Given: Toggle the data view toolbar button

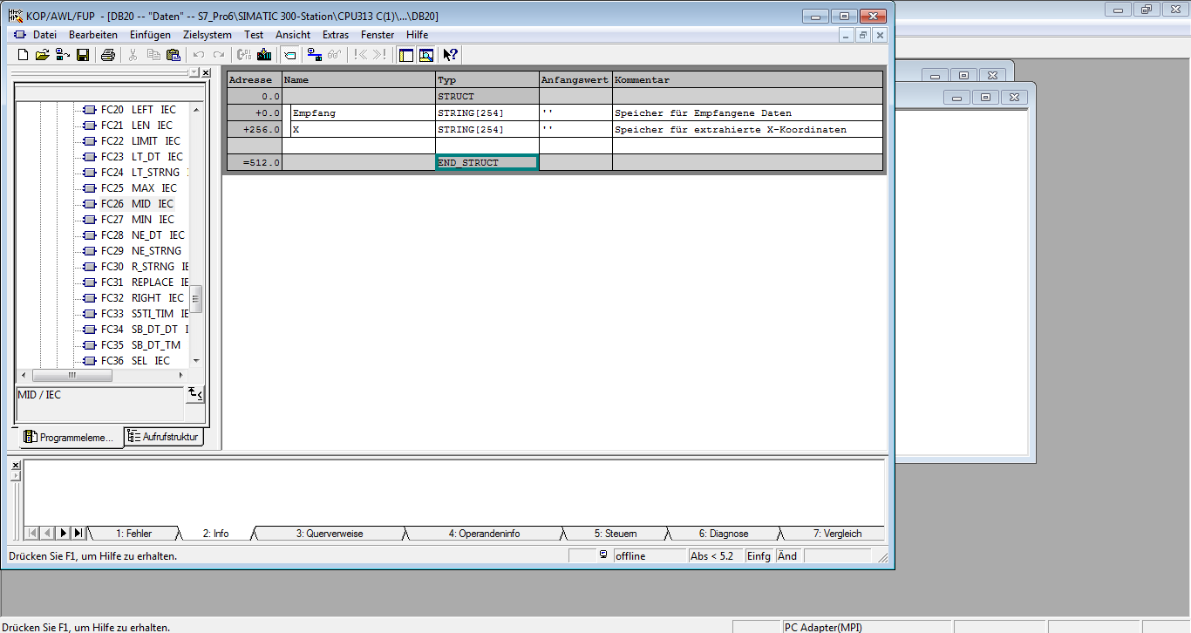Looking at the screenshot, I should (290, 55).
